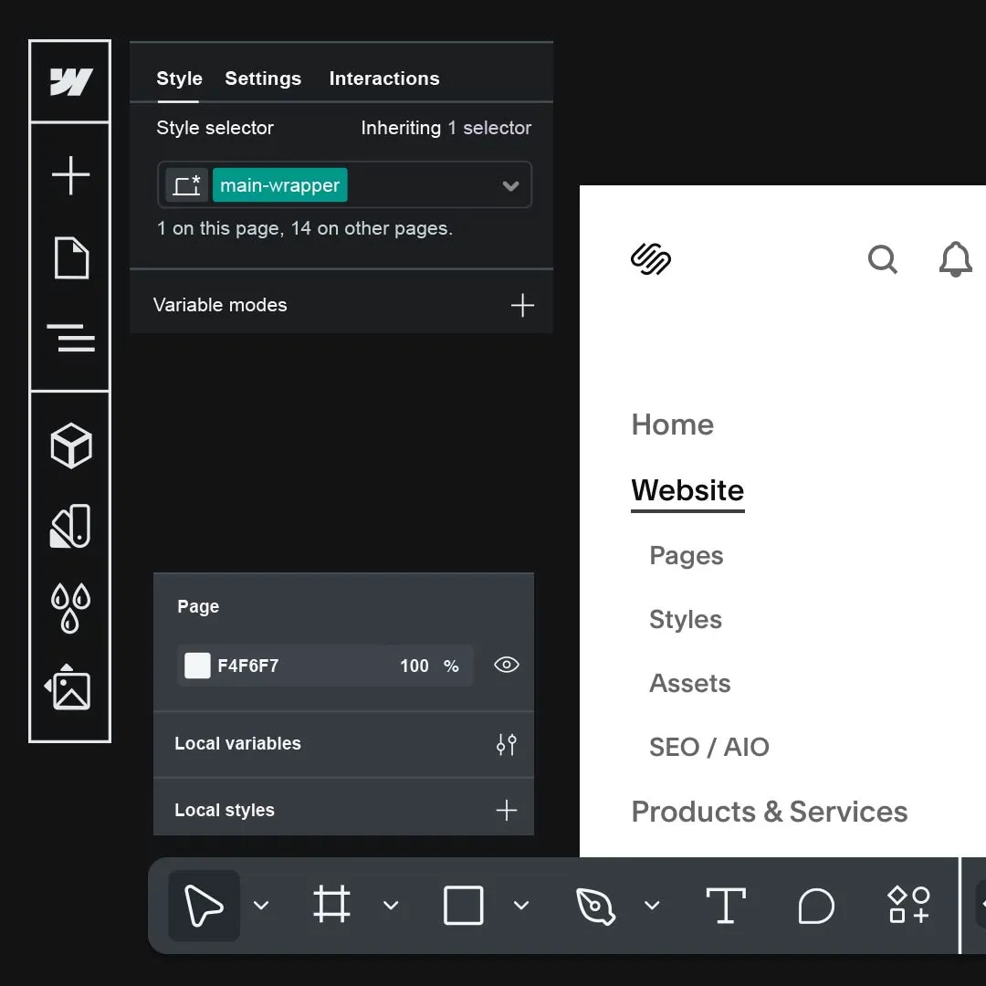This screenshot has width=986, height=986.
Task: Select the Rectangle tool
Action: coord(462,906)
